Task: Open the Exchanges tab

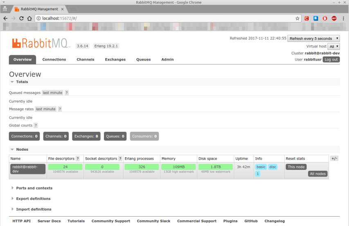Action: 115,60
